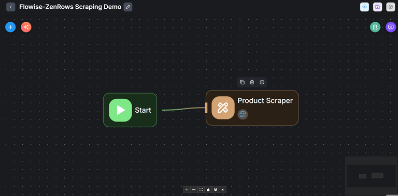Open the API code embed button
The height and width of the screenshot is (196, 398).
[x=364, y=7]
